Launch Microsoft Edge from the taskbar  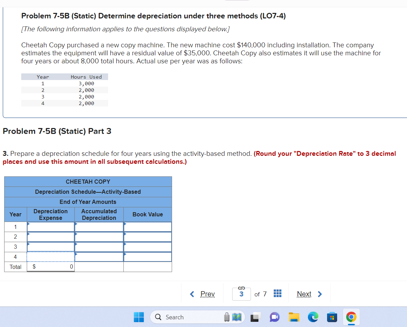313,317
